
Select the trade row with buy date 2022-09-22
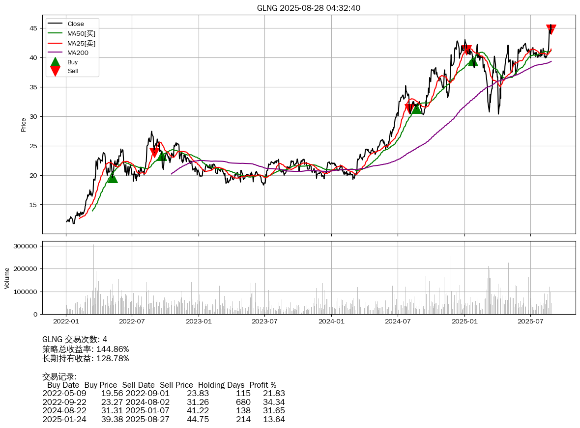pyautogui.click(x=163, y=402)
